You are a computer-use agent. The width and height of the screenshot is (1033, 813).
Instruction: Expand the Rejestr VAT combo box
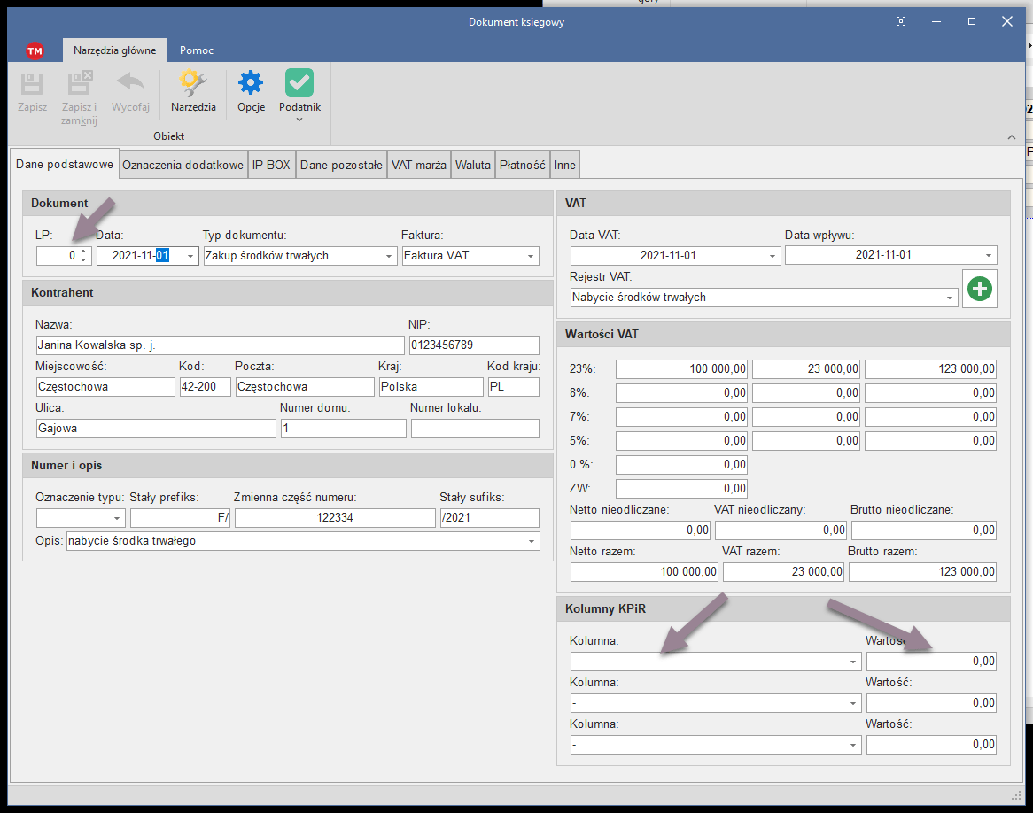pos(950,298)
